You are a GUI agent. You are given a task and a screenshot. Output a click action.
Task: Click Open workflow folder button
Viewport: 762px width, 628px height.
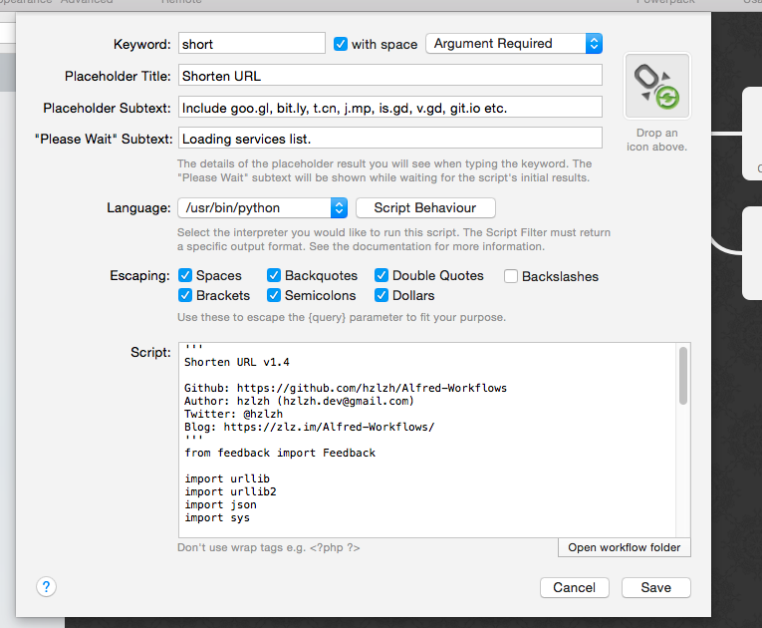[624, 547]
